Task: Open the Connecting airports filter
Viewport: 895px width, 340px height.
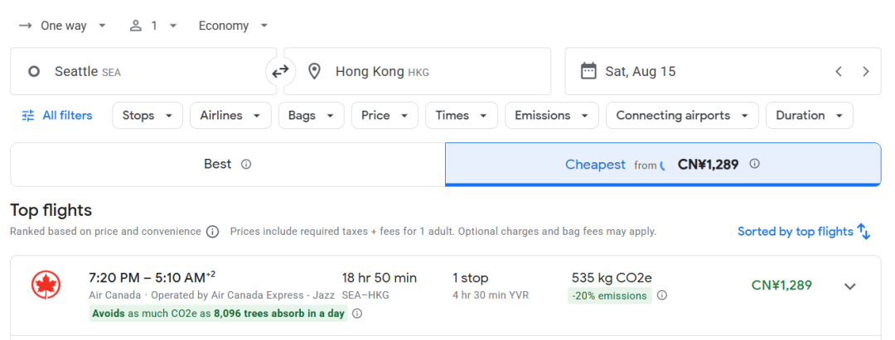Action: 682,116
